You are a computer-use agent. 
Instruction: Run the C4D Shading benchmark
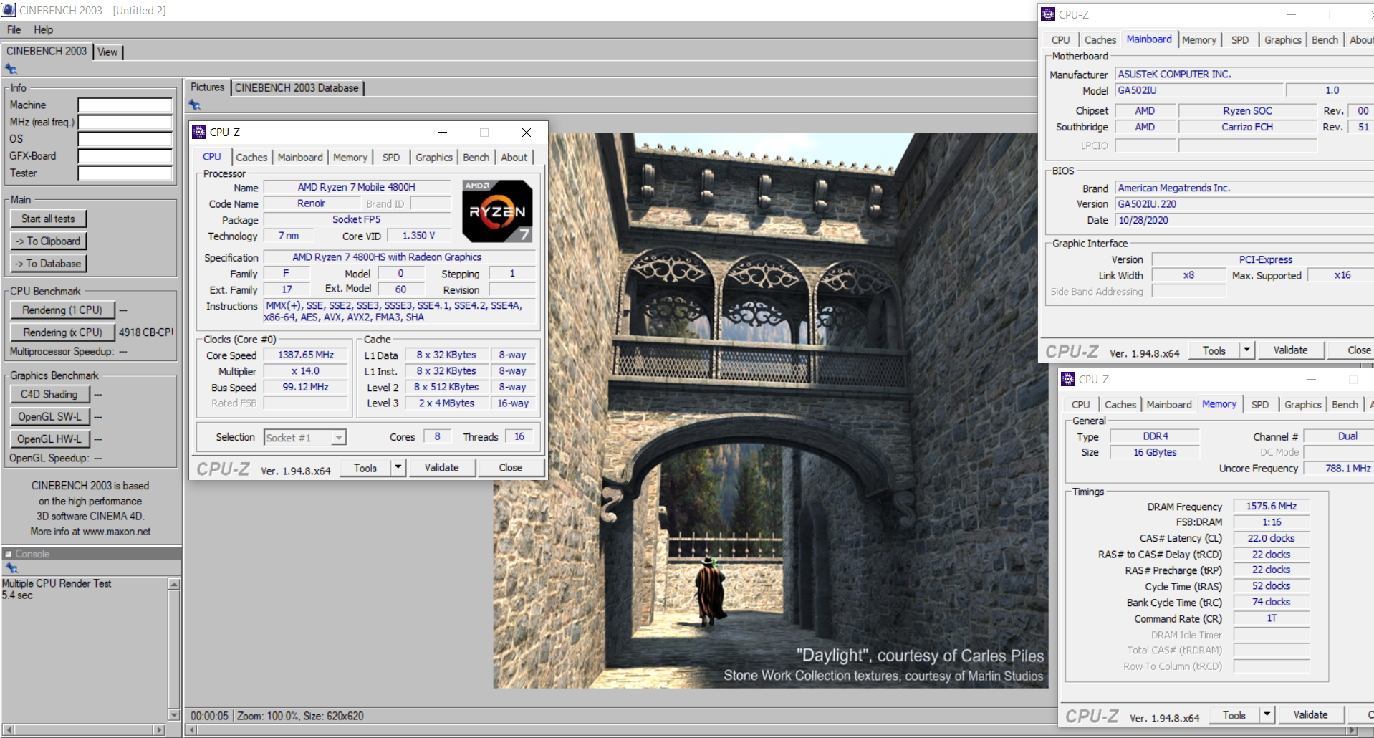49,394
